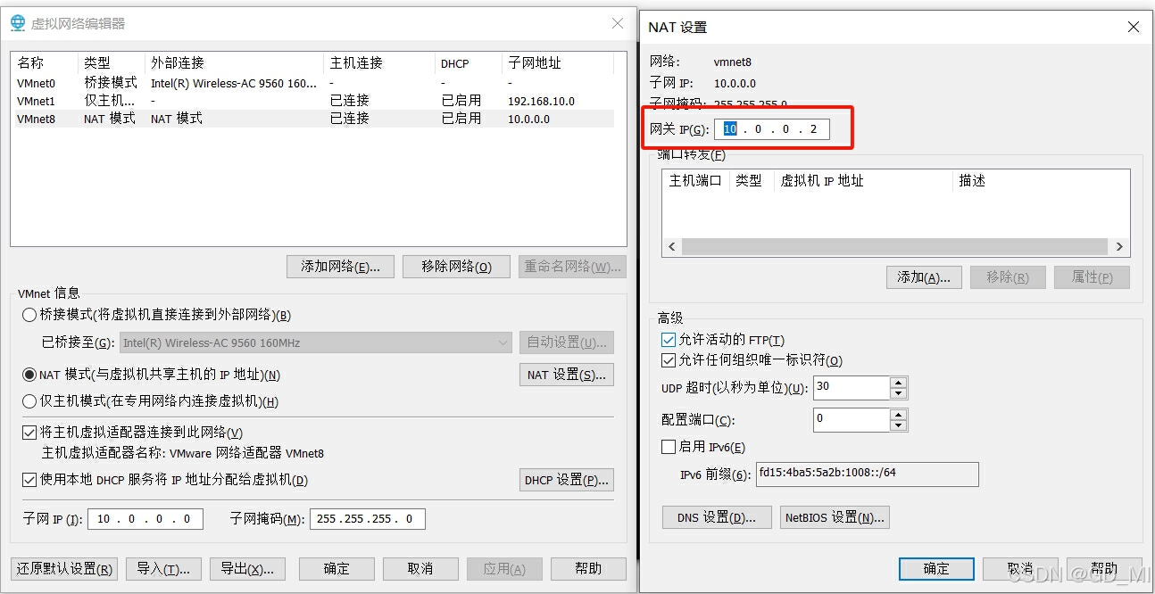
Task: Click 取消 in the Virtual Network Editor
Action: (420, 569)
